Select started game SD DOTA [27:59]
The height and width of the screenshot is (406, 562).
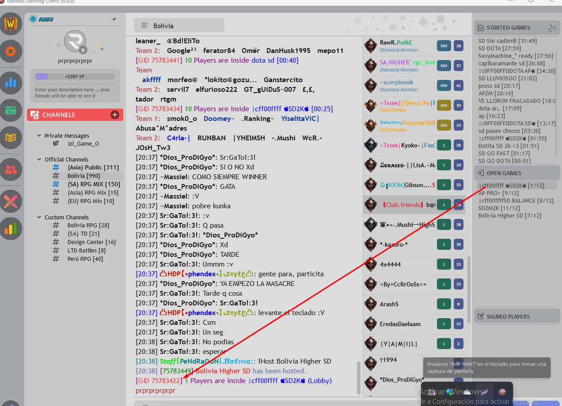coord(499,49)
